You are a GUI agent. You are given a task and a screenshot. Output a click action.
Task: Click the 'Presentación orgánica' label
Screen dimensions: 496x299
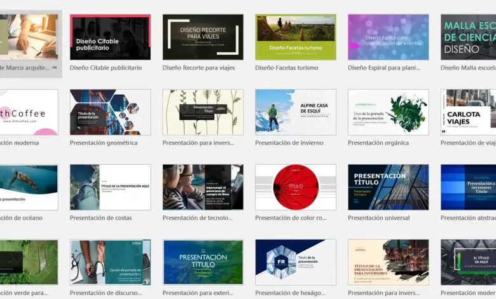[x=378, y=143]
